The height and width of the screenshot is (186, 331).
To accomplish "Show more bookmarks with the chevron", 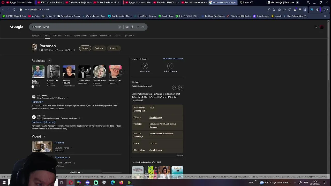I will coord(325,16).
